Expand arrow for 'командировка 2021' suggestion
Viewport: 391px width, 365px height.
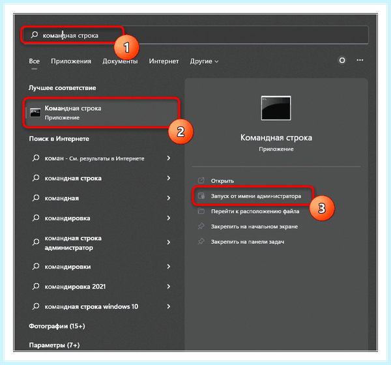[169, 286]
